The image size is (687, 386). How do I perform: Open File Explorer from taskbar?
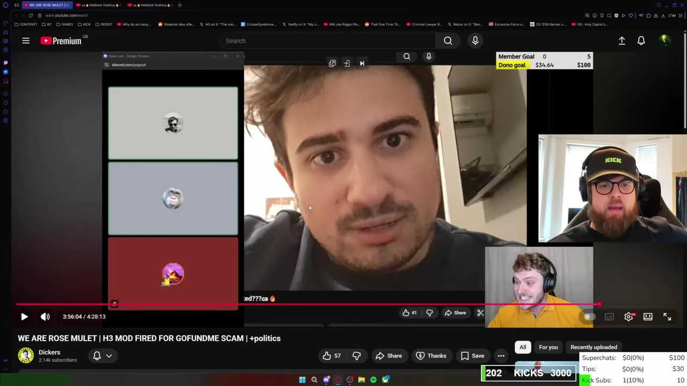click(361, 380)
